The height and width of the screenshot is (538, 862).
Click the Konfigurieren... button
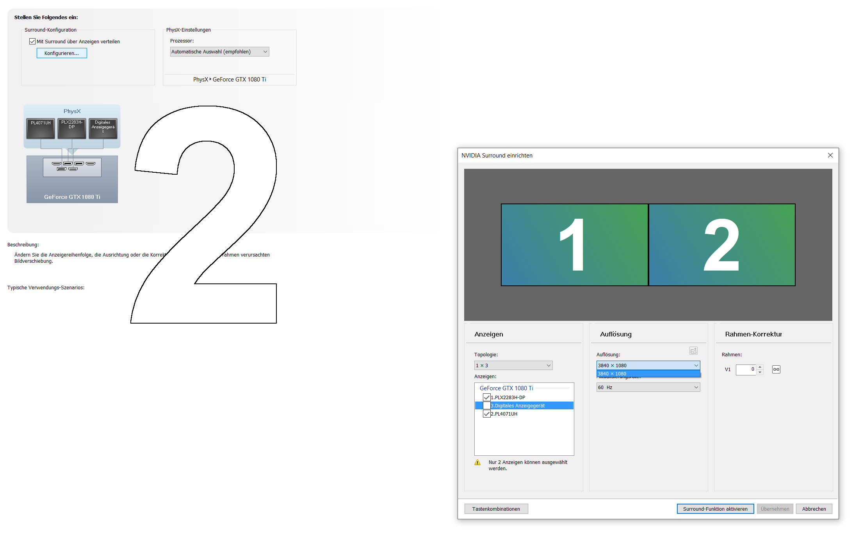coord(62,53)
